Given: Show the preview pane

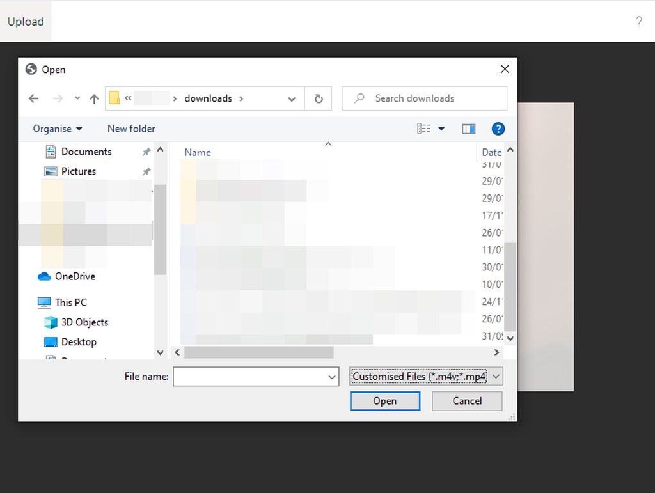Looking at the screenshot, I should pyautogui.click(x=468, y=128).
